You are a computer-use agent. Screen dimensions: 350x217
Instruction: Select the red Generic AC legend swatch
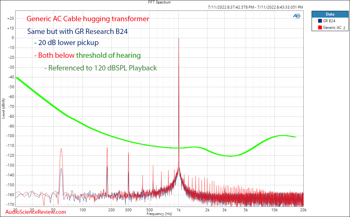[320, 28]
